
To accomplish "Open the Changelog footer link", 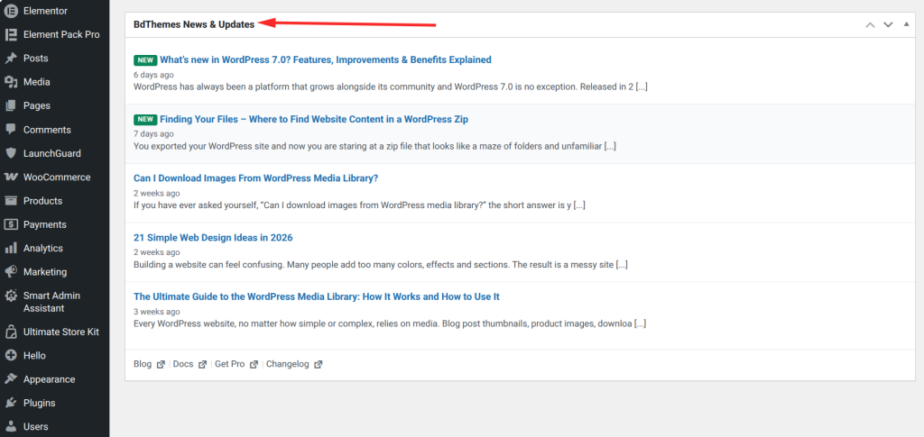I will pyautogui.click(x=288, y=364).
